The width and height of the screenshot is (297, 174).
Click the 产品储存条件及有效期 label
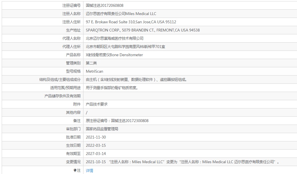[63, 96]
